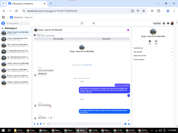The width and height of the screenshot is (178, 133).
Task: Click the heart reaction under Giorgio's message
Action: tap(50, 107)
